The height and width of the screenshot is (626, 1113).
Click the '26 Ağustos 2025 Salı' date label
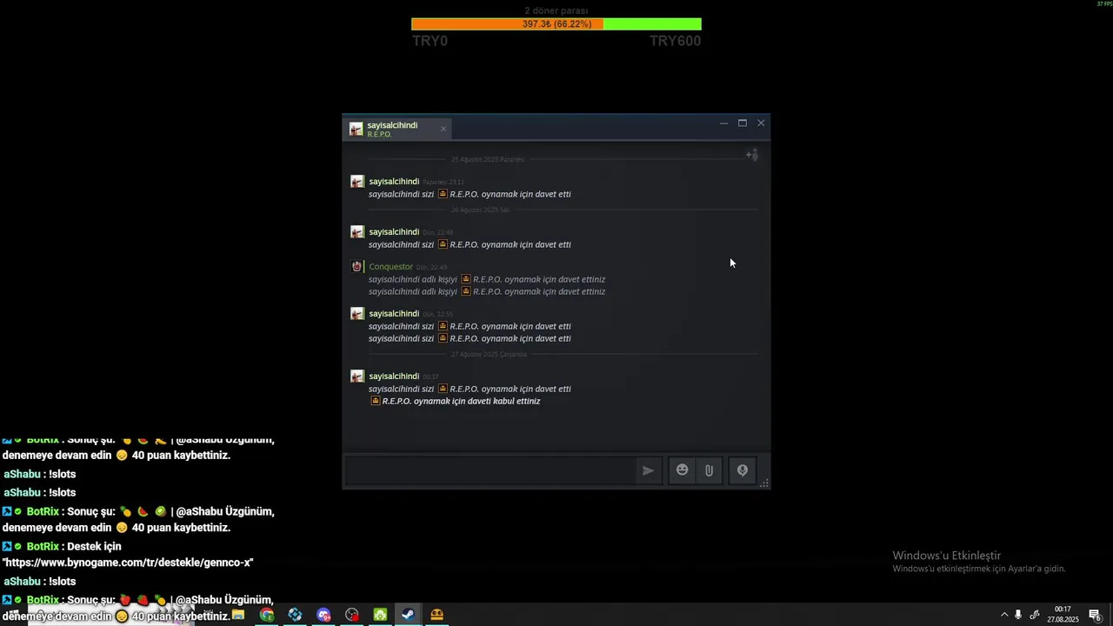click(480, 210)
